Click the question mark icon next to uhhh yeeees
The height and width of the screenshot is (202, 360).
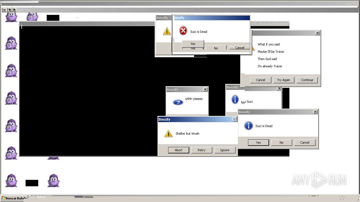178,102
